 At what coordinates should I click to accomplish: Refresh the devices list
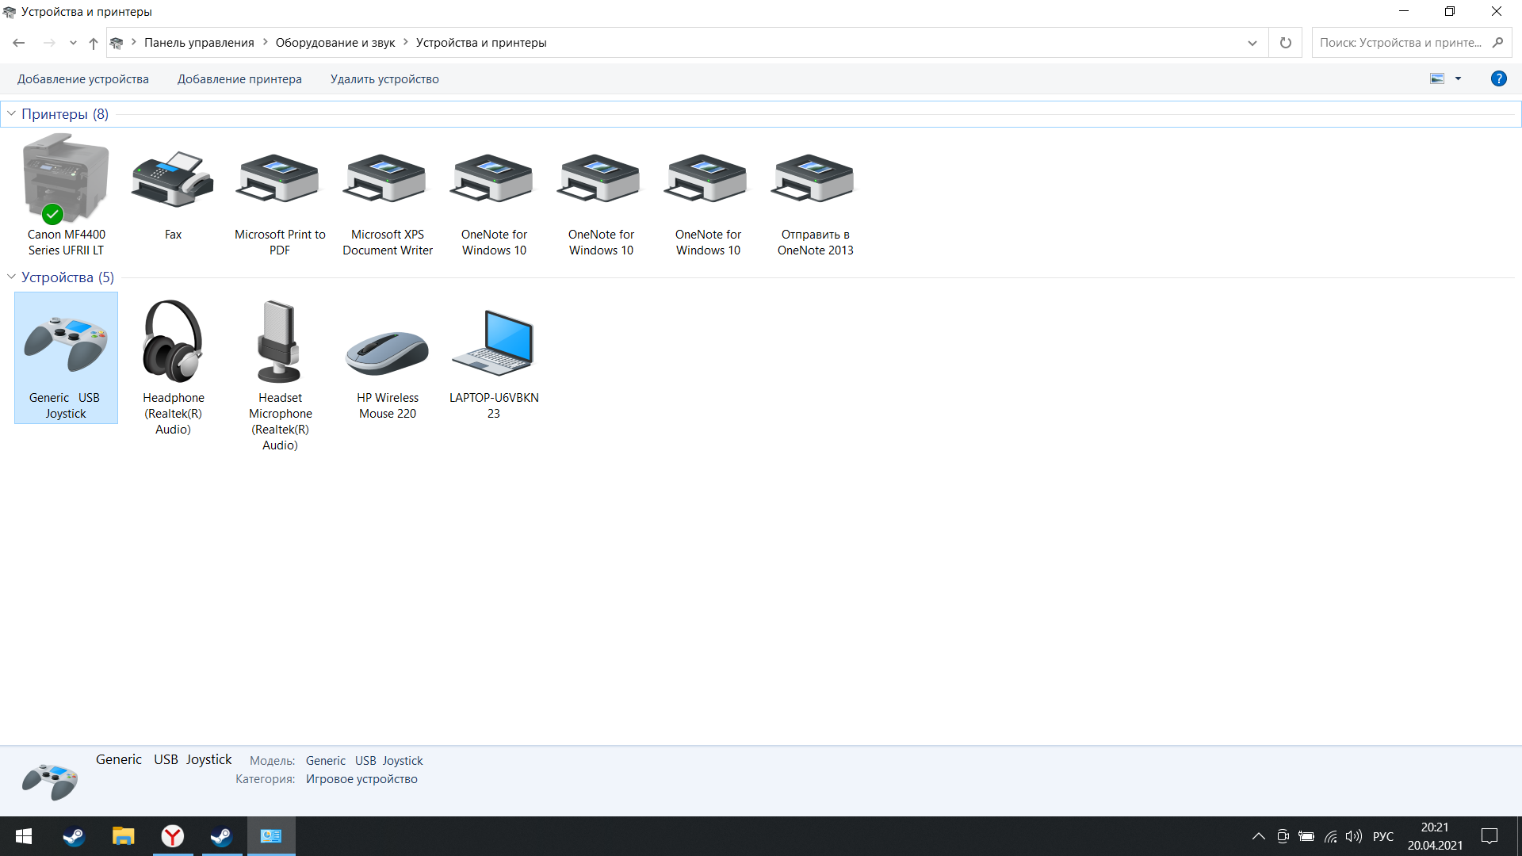tap(1286, 43)
